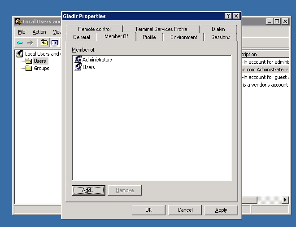The height and width of the screenshot is (227, 296).
Task: Click the greyed-out Remove button
Action: click(125, 190)
